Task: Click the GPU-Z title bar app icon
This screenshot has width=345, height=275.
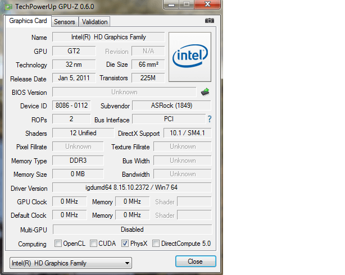Action: coord(8,7)
